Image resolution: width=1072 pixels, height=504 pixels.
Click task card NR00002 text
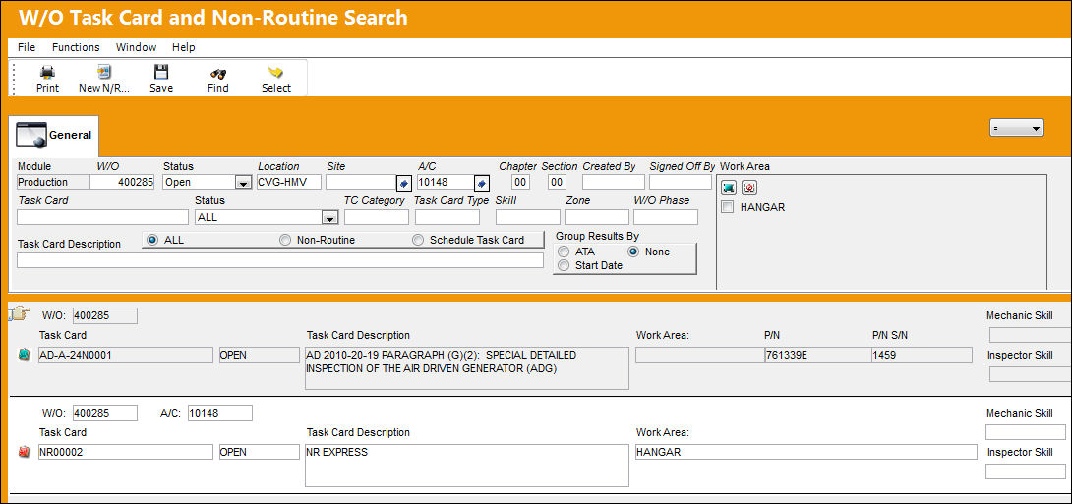(x=126, y=452)
